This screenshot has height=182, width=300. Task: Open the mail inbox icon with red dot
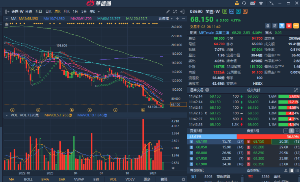coord(252,3)
